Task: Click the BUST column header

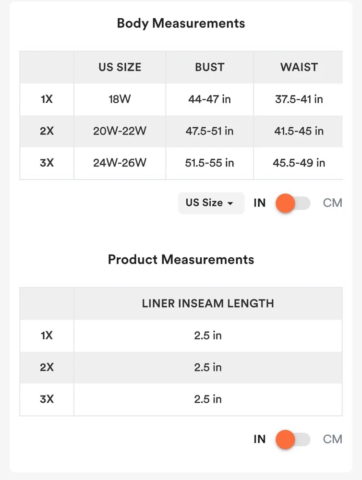Action: 210,67
